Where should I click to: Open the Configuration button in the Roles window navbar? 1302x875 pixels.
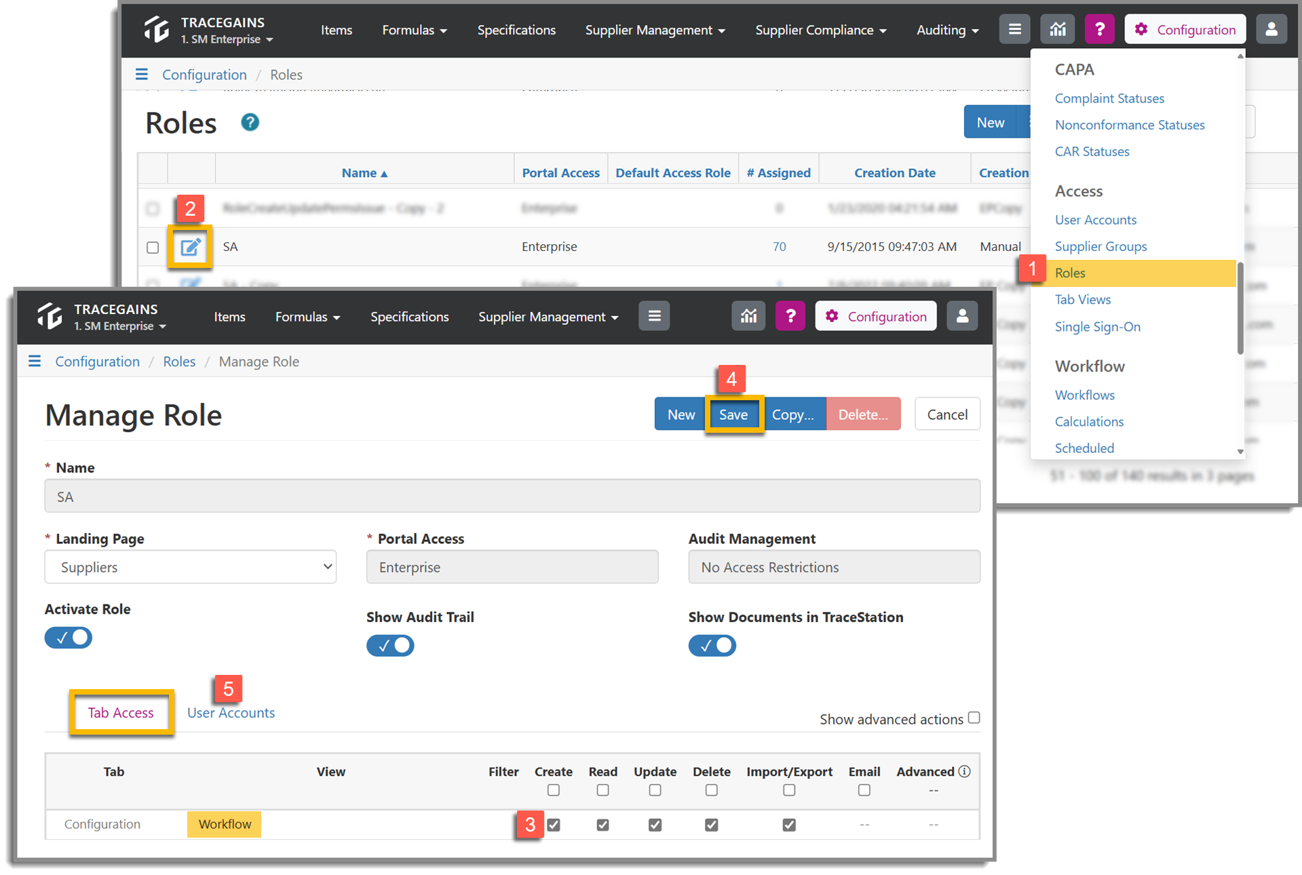pyautogui.click(x=1185, y=29)
